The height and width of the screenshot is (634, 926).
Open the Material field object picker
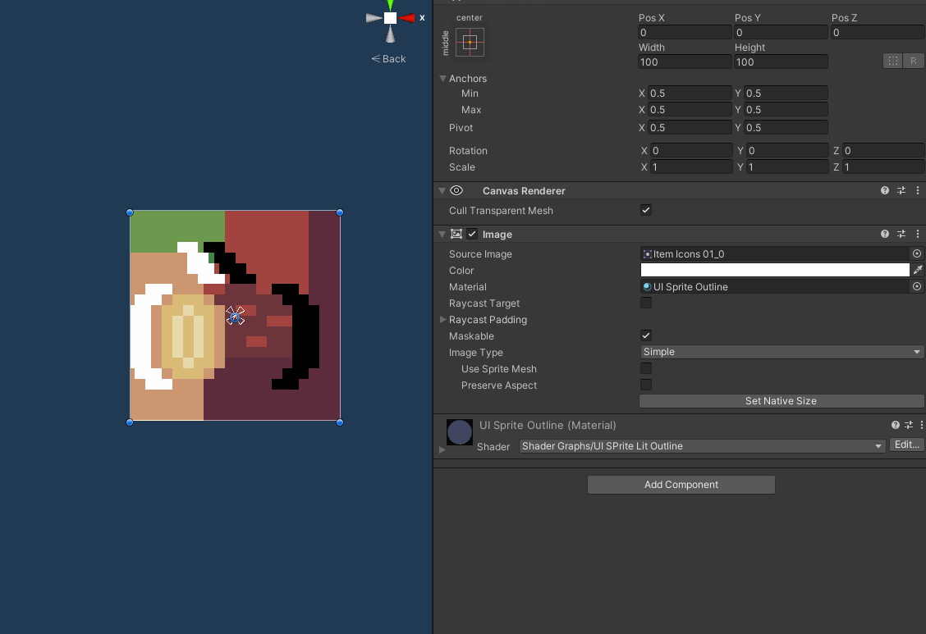point(916,286)
